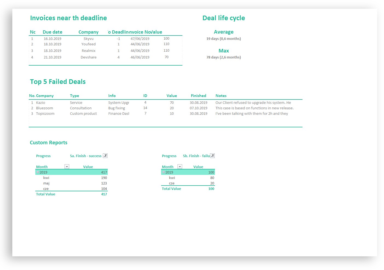Select the Total Value 417 cell

pyautogui.click(x=104, y=194)
